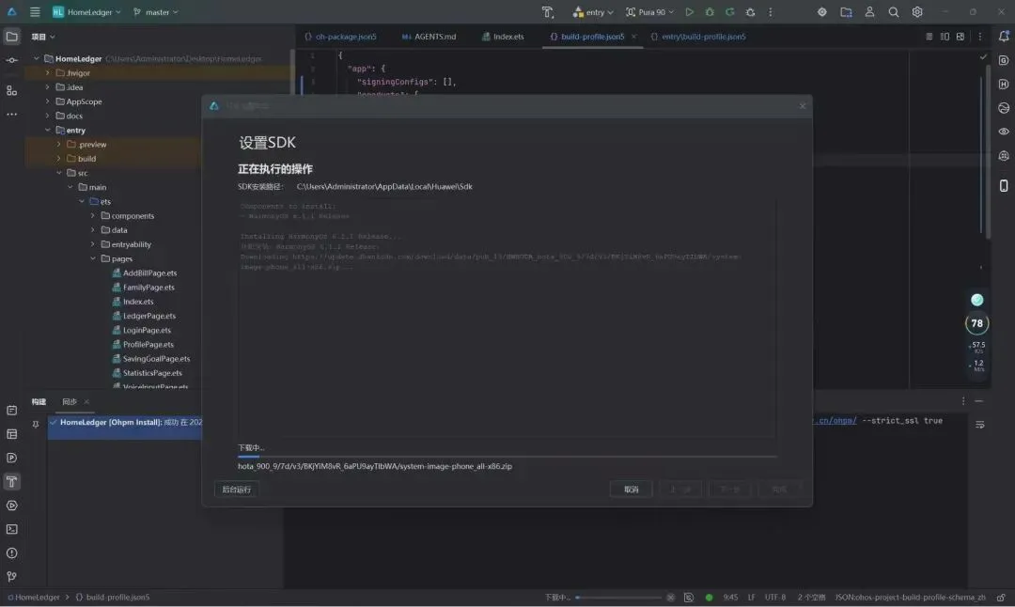
Task: Open entry module selector
Action: tap(593, 11)
